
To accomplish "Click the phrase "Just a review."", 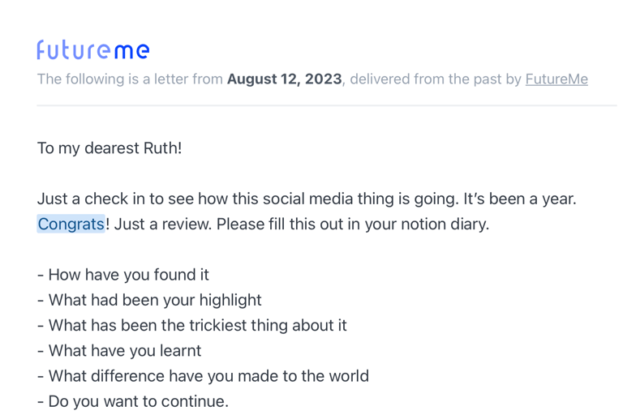I will (x=163, y=225).
